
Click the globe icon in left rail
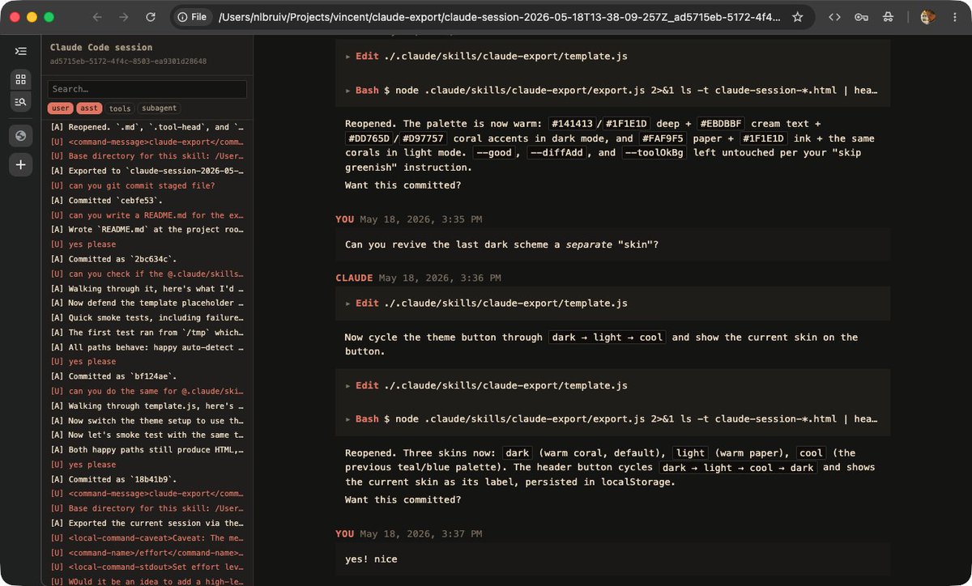click(21, 135)
